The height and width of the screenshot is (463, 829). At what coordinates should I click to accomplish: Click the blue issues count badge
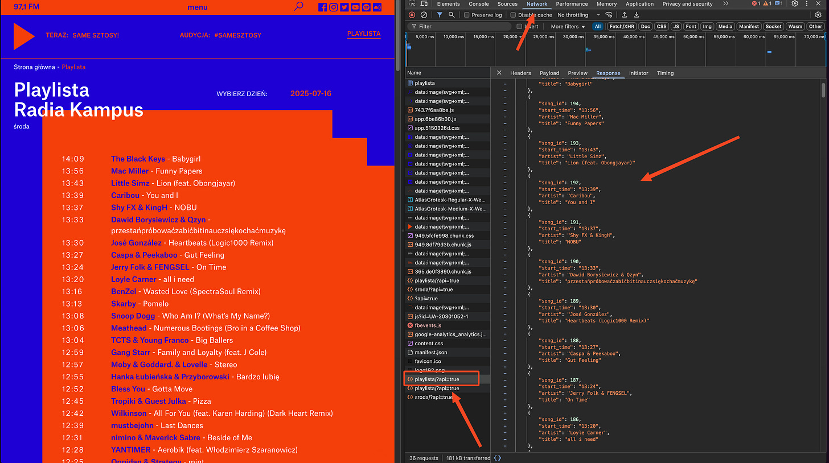[x=779, y=4]
